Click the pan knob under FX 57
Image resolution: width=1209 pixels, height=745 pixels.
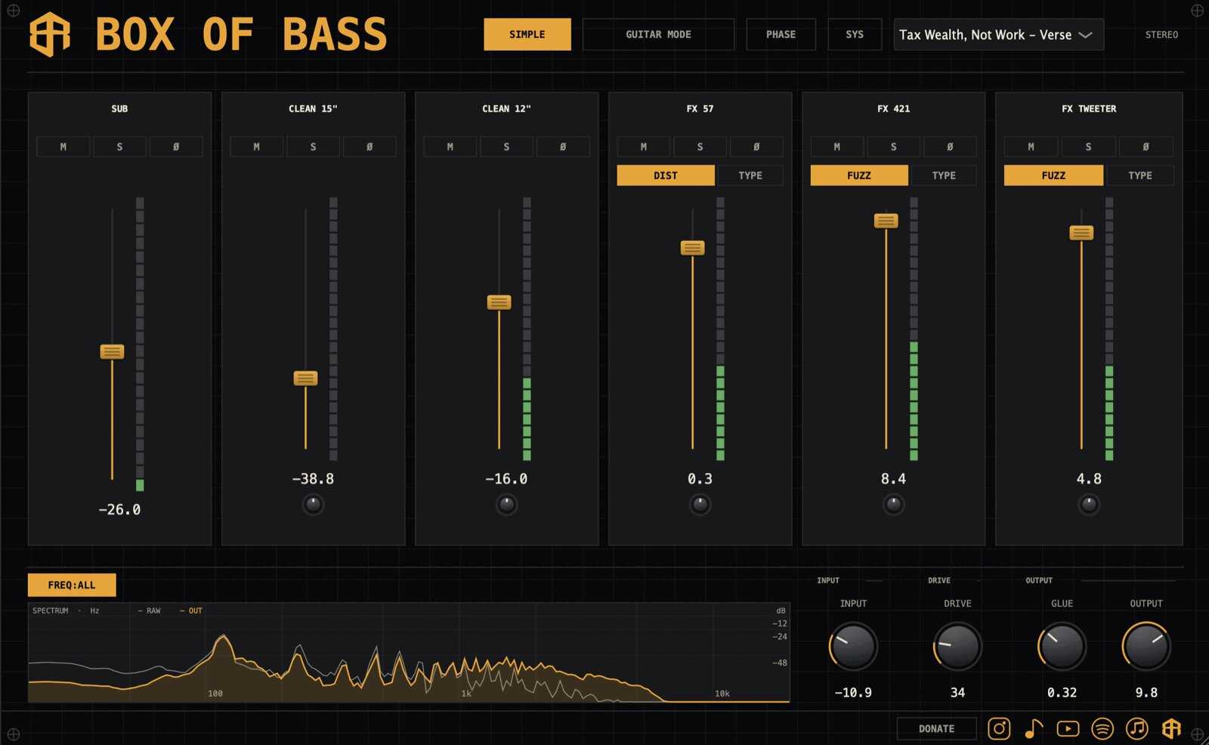point(700,504)
